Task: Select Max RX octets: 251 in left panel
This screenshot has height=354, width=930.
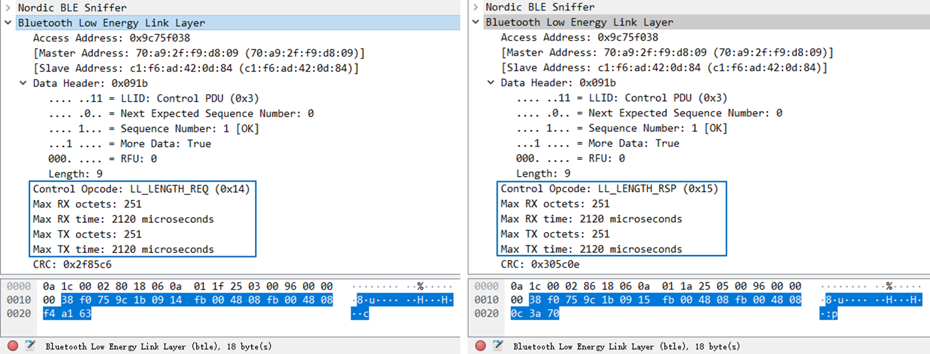Action: click(87, 204)
